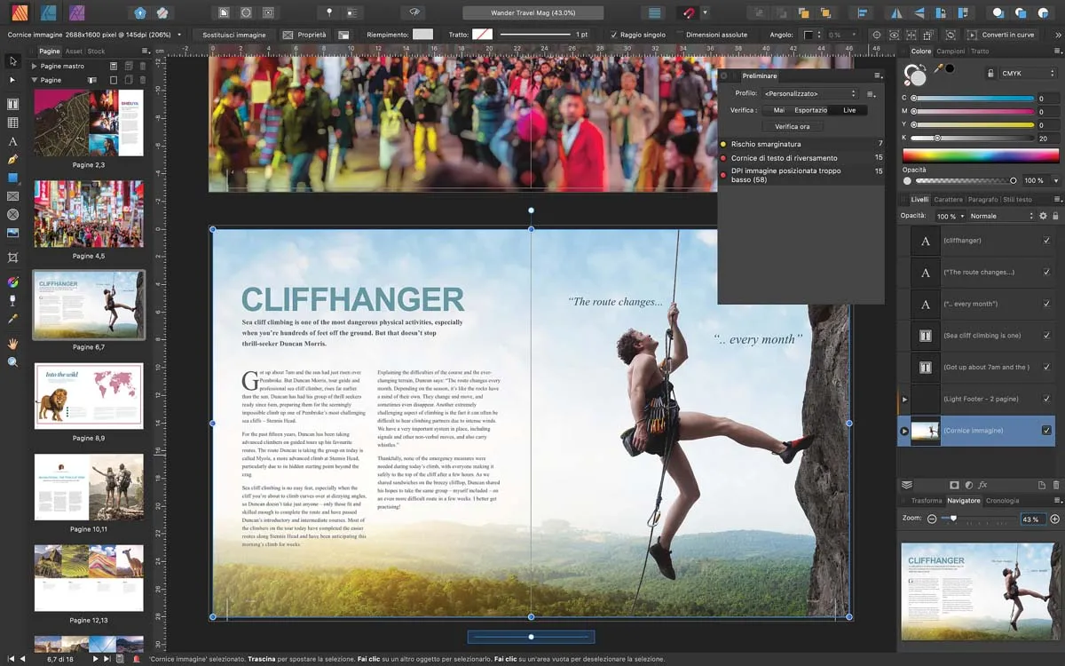Select the Table tool
The image size is (1065, 666).
pos(12,122)
